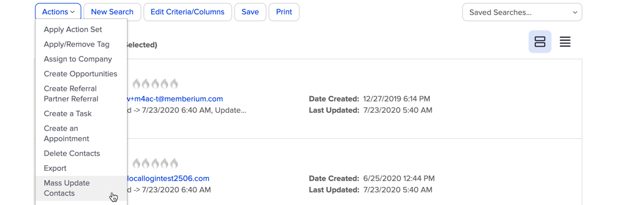Click the Save button
Viewport: 623px width, 205px height.
(x=250, y=12)
